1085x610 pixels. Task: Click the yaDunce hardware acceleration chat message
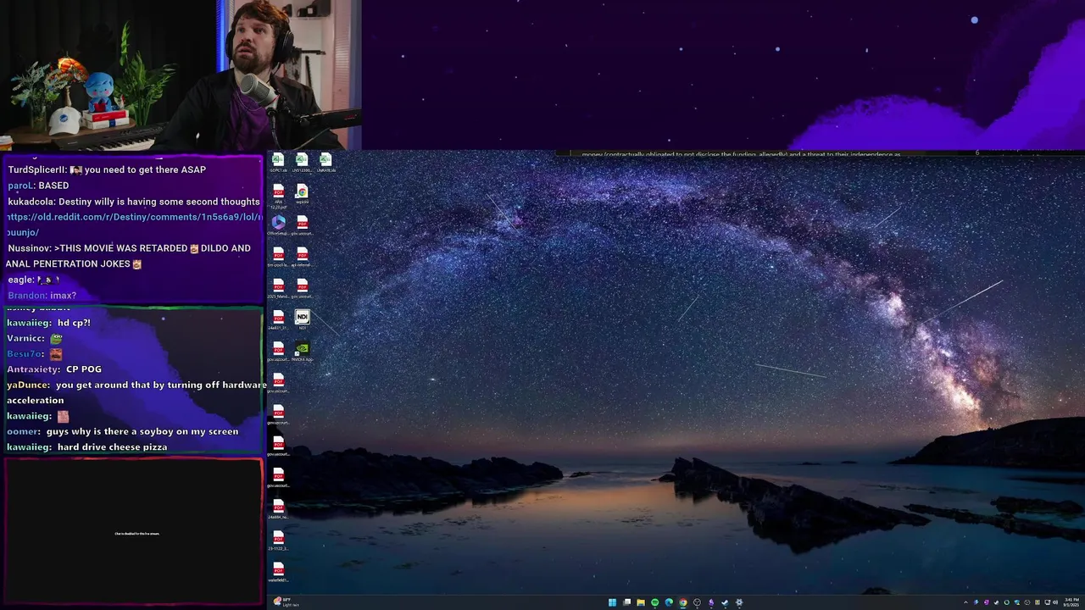click(x=136, y=392)
